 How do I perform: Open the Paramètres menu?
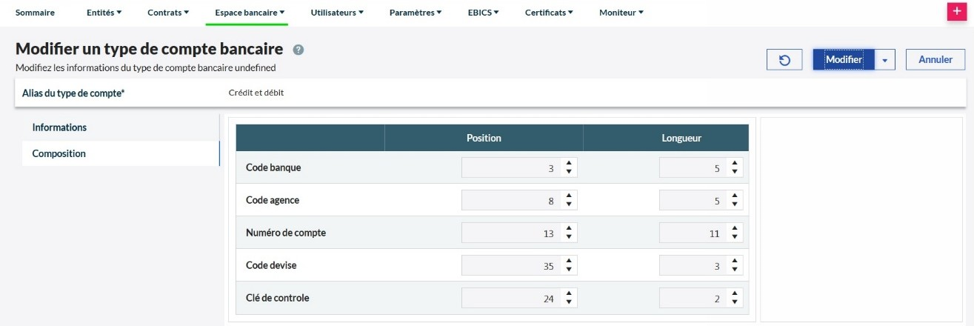[415, 13]
